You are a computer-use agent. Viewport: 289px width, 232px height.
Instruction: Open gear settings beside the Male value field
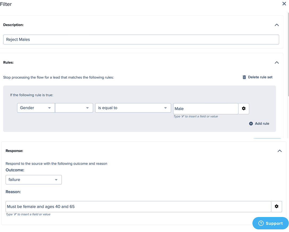(x=244, y=109)
